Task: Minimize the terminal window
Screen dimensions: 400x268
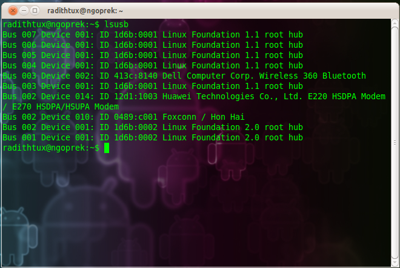Action: (24, 10)
